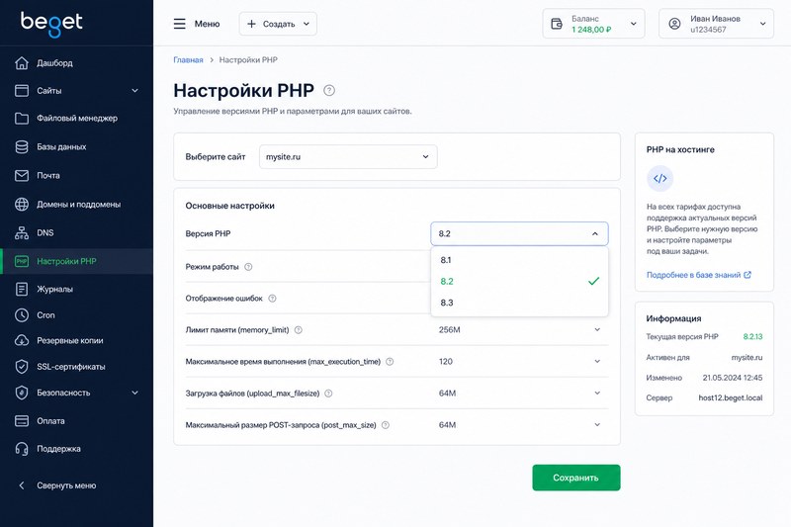Go to Файловый менеджер
Screen dimensions: 791x527
tap(77, 118)
